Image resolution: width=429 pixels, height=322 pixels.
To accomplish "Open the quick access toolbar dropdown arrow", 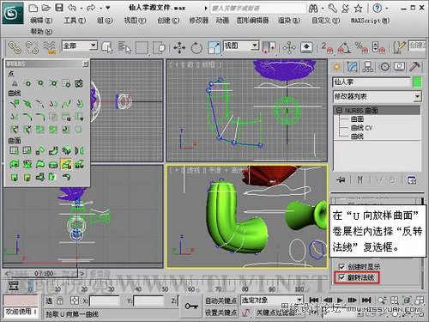I will tap(108, 8).
